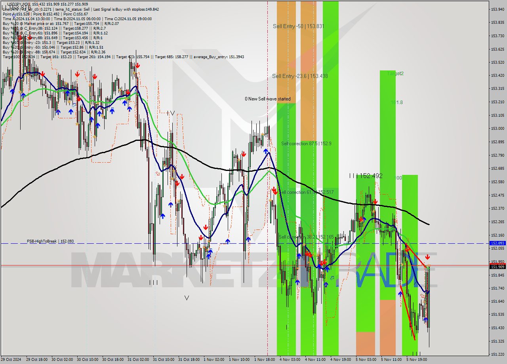This screenshot has height=364, width=507.
Task: Click the 'Sell correction 87.5 | 152.9' label
Action: [306, 143]
